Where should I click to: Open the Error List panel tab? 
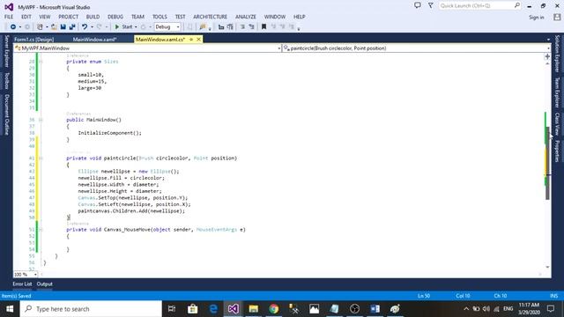pos(22,284)
